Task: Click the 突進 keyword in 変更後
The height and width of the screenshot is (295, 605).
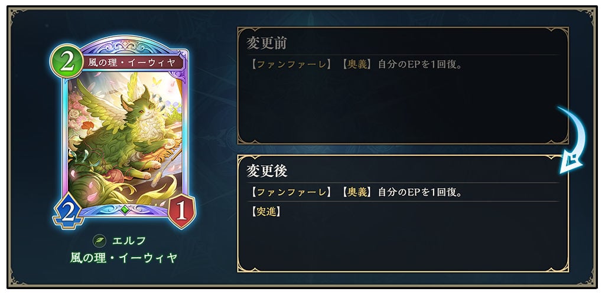Action: point(266,211)
